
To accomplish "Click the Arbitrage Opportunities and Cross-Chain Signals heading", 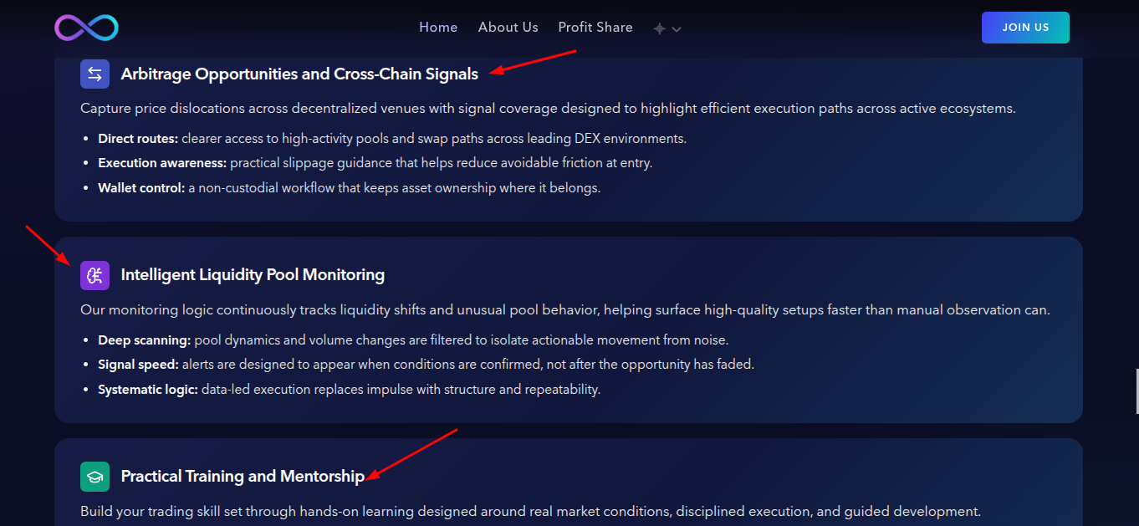I will pos(299,74).
